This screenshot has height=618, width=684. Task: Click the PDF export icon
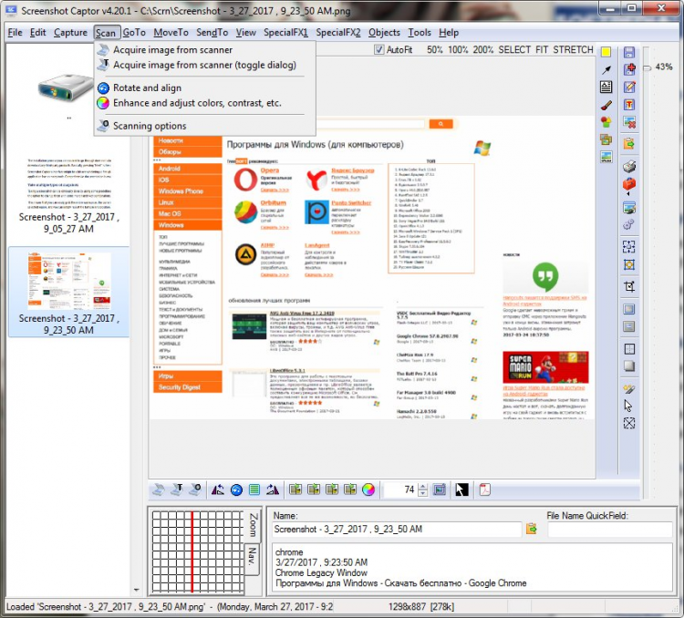(485, 489)
